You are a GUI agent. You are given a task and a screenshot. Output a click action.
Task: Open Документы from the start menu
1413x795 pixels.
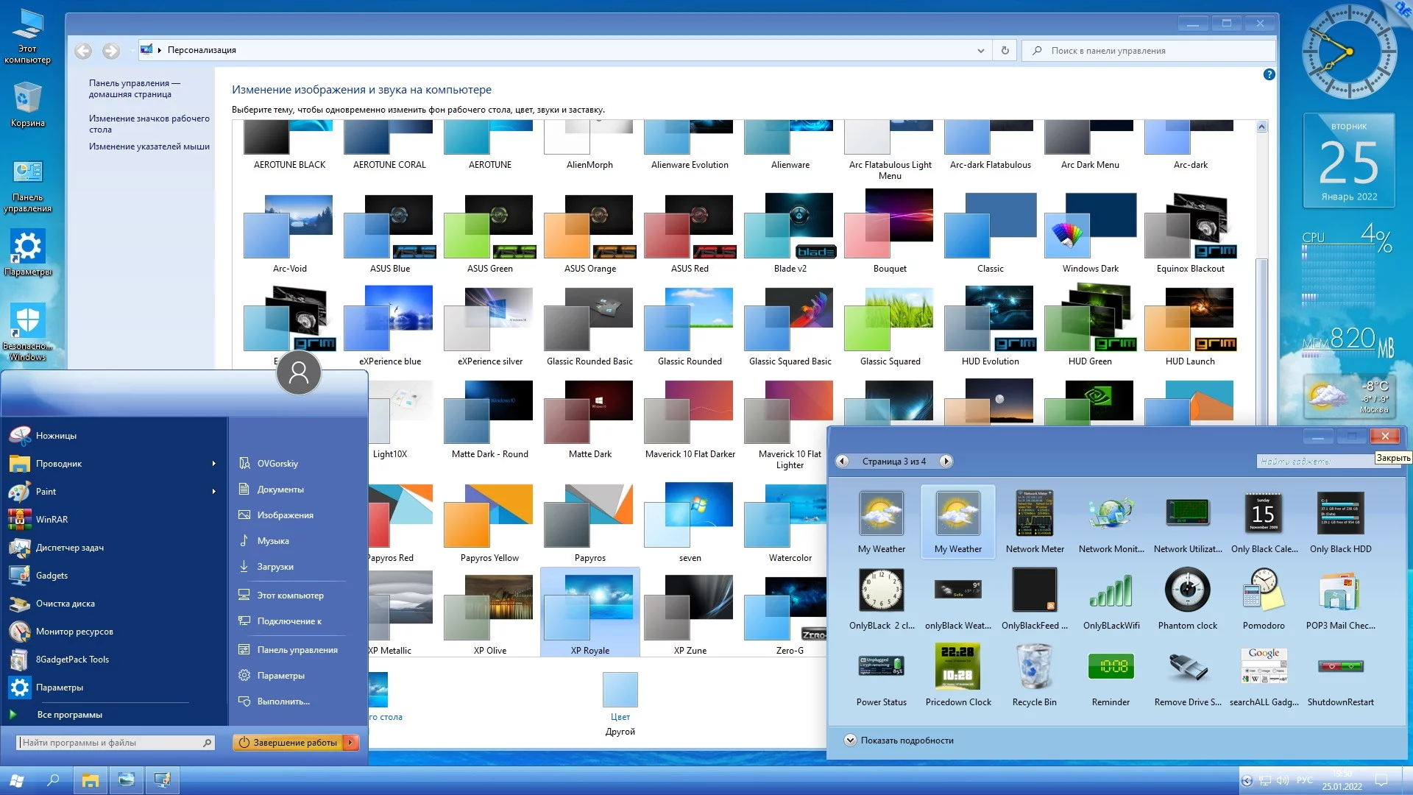coord(280,490)
